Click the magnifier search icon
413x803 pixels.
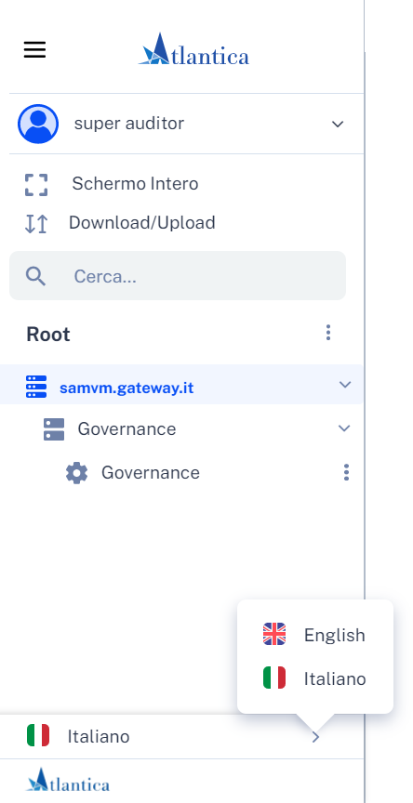[x=35, y=277]
